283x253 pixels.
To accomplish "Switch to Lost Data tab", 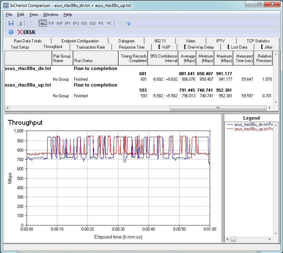I will tap(237, 47).
